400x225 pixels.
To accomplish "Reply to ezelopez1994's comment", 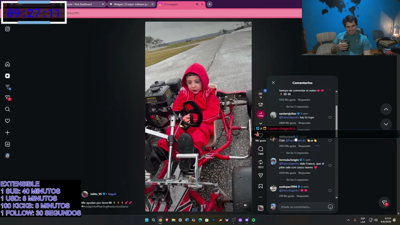I will pyautogui.click(x=302, y=196).
